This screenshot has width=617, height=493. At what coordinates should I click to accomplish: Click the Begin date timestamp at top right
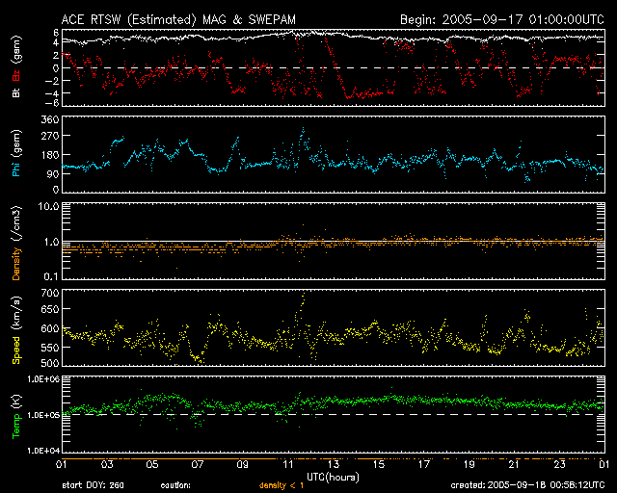pos(501,18)
